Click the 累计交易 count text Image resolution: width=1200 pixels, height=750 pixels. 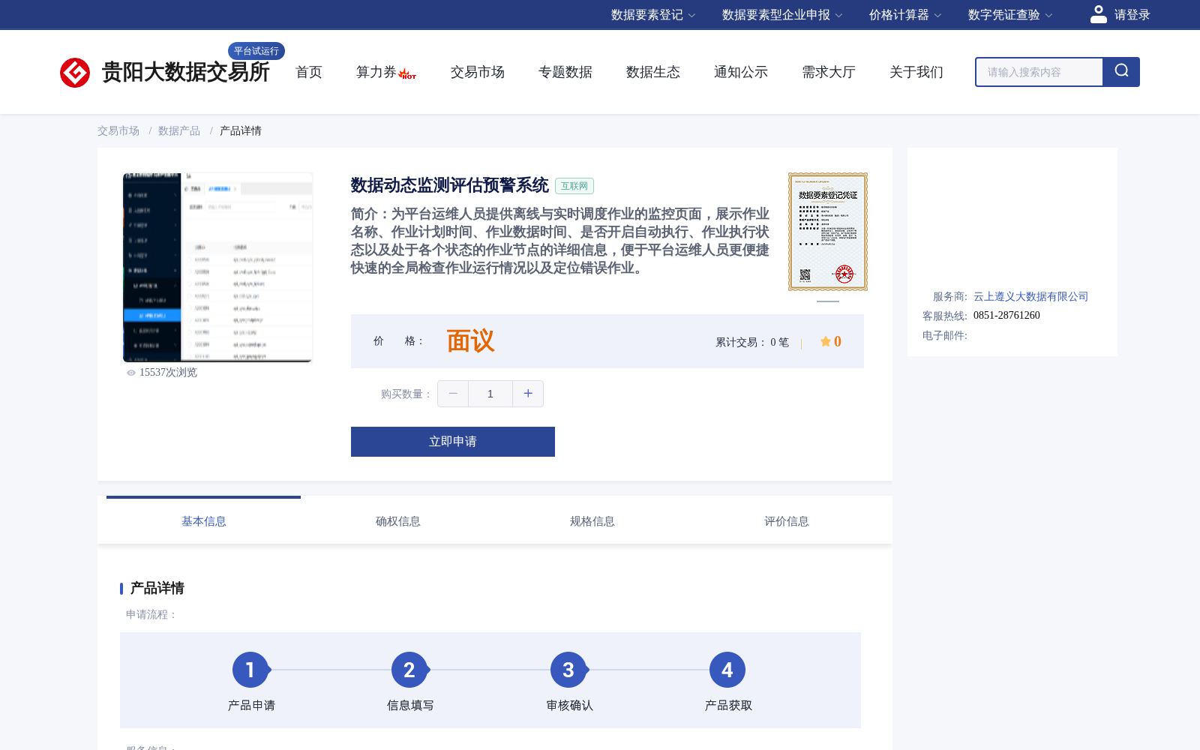coord(752,343)
